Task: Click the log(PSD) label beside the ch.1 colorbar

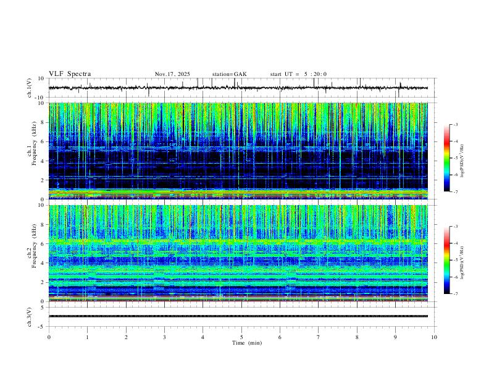Action: click(462, 161)
